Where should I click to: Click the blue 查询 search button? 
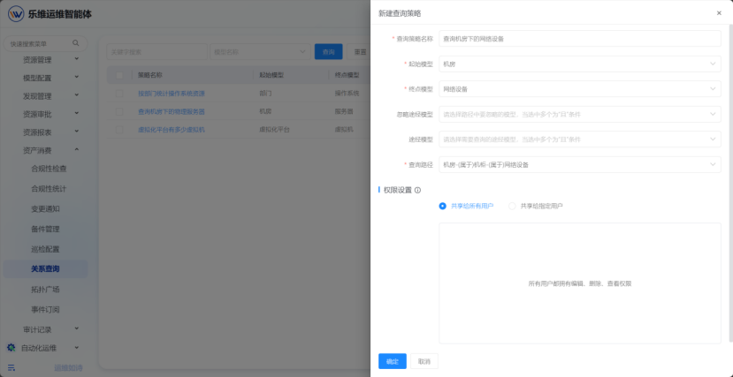point(329,52)
